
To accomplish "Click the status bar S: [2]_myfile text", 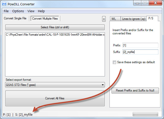I will click(24, 115).
